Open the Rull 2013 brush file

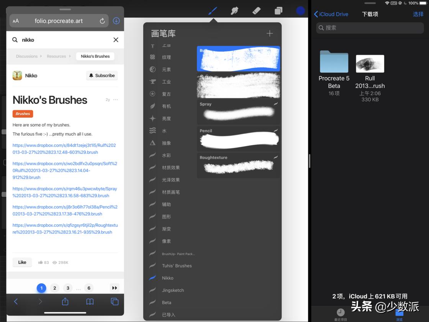click(370, 78)
